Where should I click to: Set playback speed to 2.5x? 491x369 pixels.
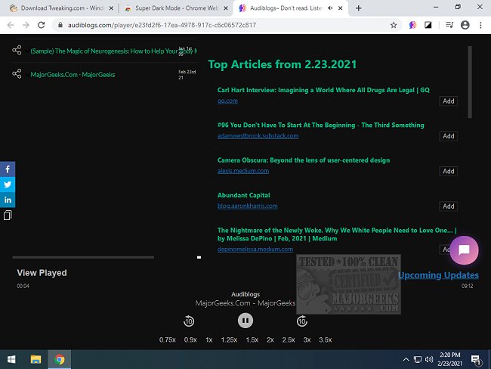tap(289, 340)
